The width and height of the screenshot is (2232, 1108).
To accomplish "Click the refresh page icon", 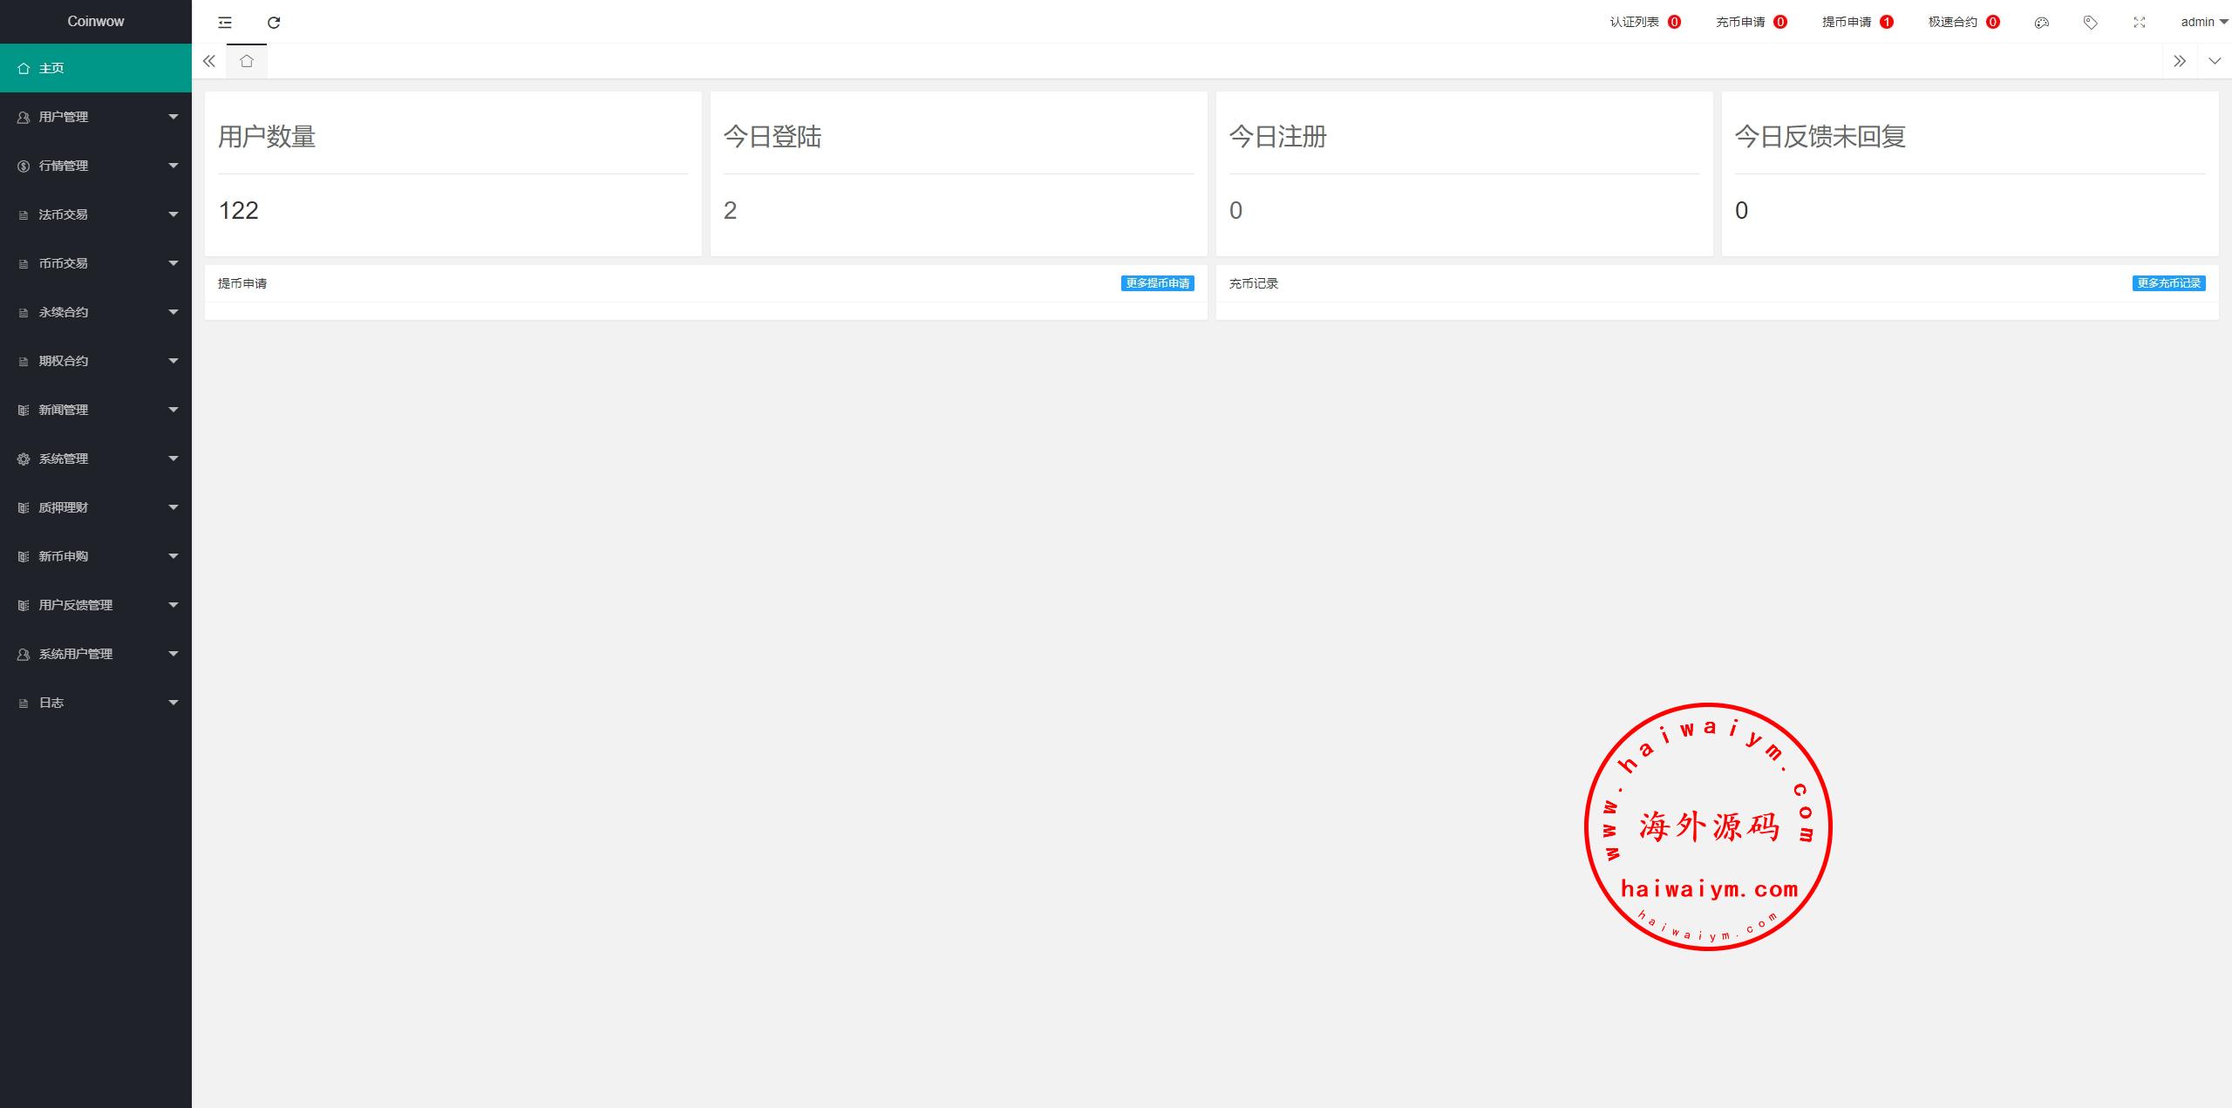I will (274, 23).
